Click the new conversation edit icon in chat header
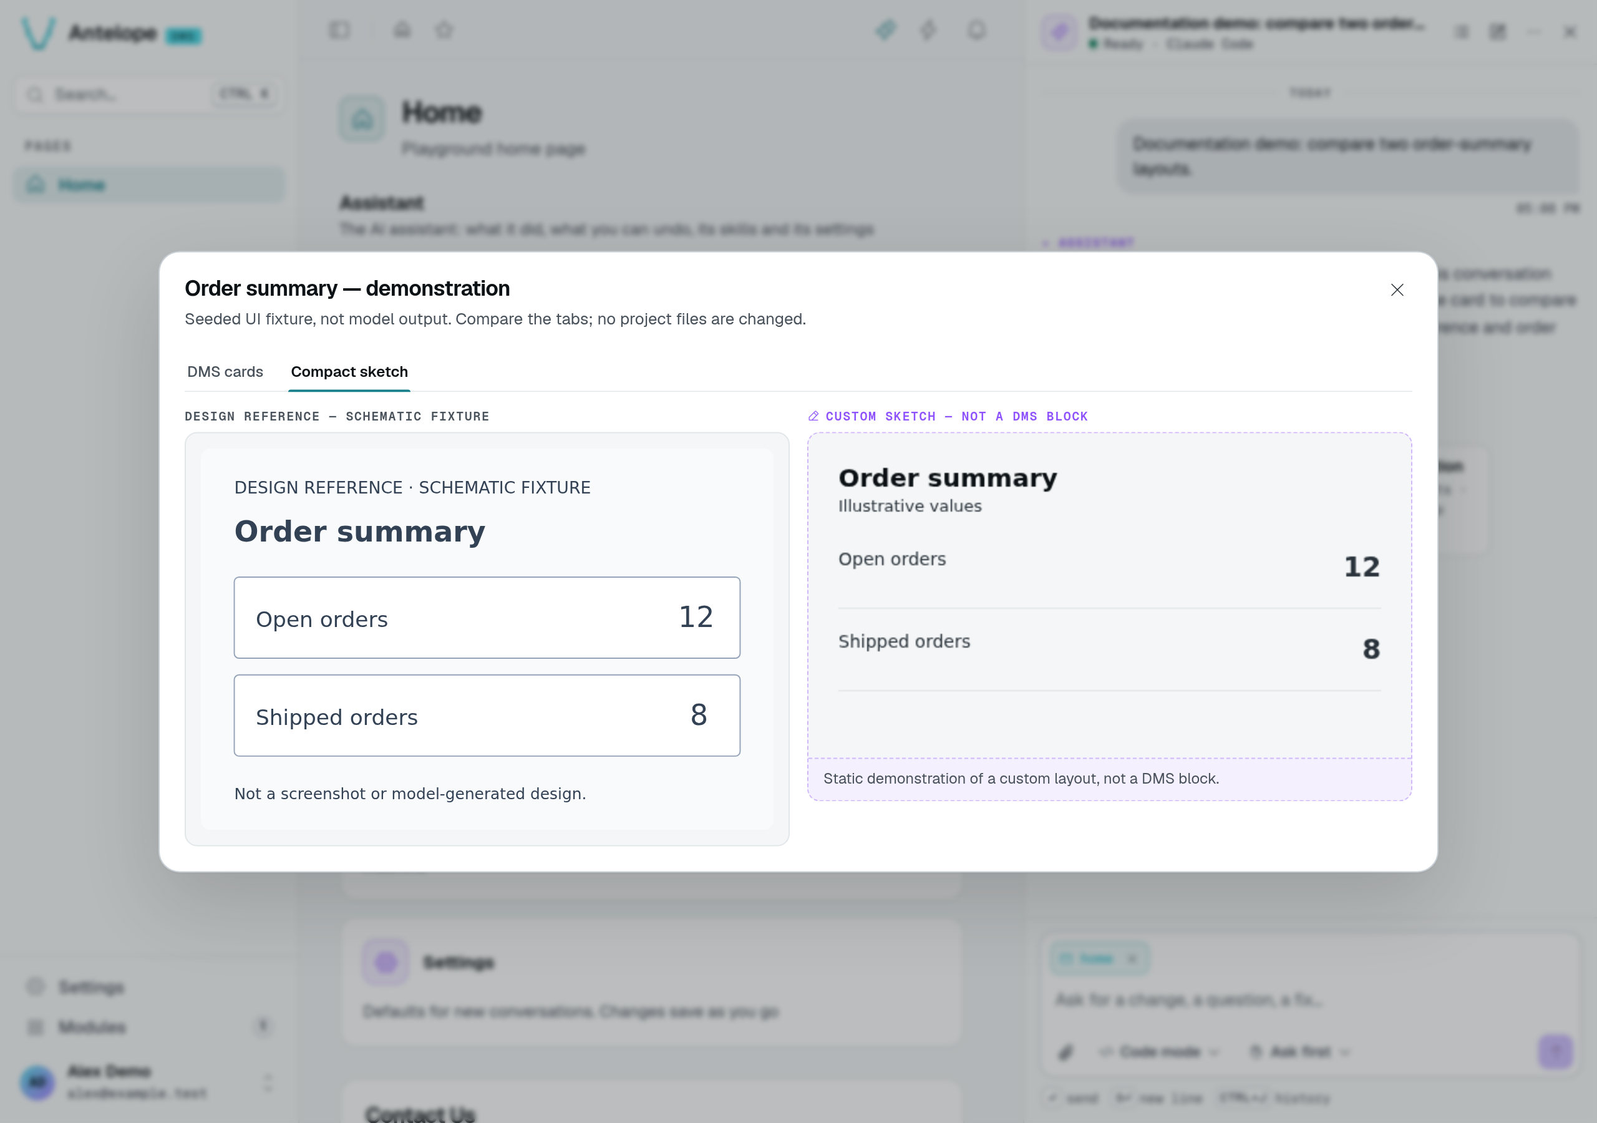This screenshot has height=1123, width=1597. click(x=1498, y=32)
